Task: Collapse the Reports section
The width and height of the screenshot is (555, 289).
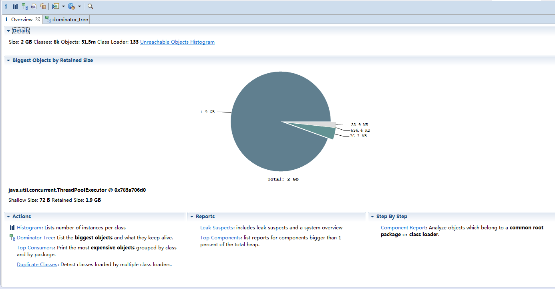Action: (x=192, y=217)
